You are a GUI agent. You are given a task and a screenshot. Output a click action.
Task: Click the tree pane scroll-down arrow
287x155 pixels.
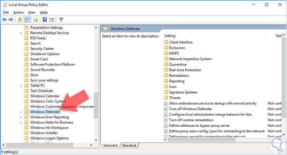(x=96, y=140)
